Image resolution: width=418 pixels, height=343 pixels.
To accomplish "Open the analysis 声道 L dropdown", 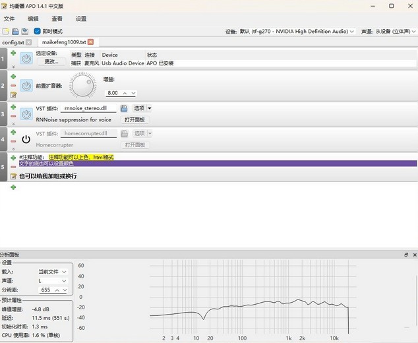I will (x=53, y=281).
